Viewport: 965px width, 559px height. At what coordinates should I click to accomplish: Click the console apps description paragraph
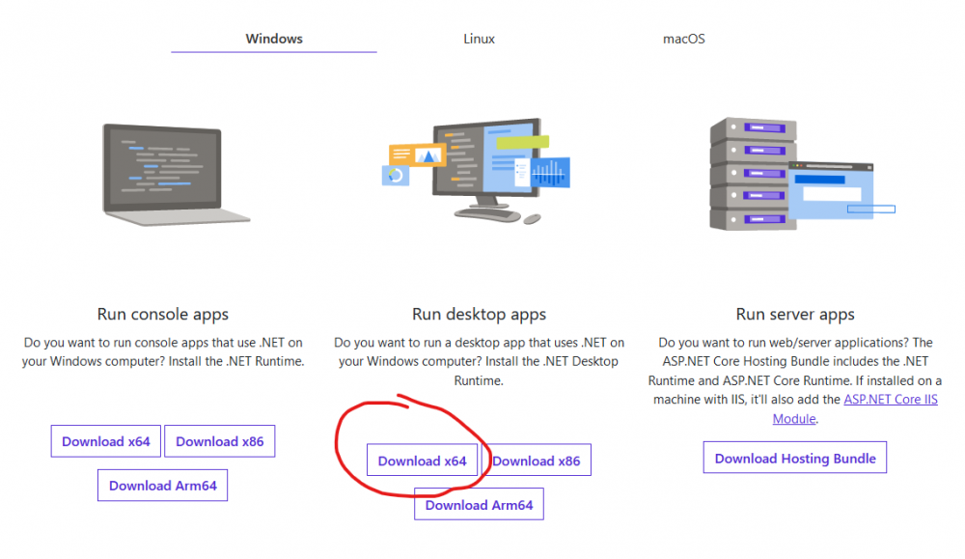[163, 352]
